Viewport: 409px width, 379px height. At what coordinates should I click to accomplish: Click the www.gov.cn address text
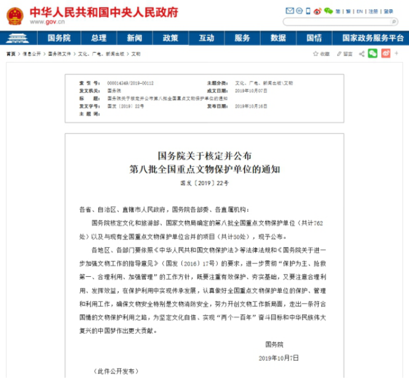pyautogui.click(x=47, y=22)
